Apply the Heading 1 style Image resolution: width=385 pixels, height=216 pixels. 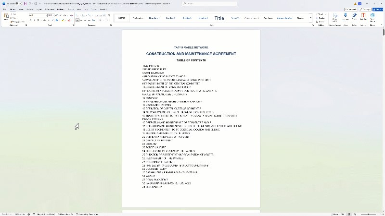(154, 18)
